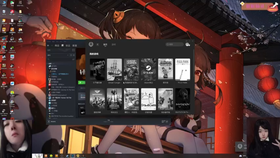Open the HOBO game tile

point(97,70)
